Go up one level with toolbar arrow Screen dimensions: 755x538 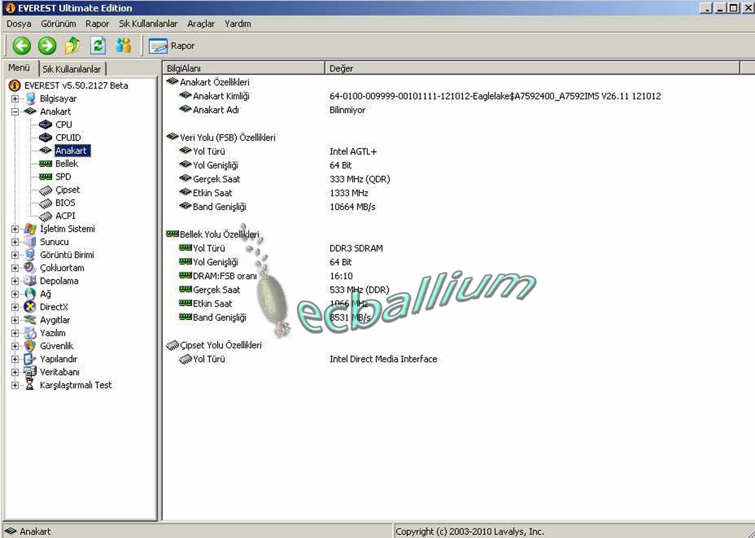pos(73,45)
